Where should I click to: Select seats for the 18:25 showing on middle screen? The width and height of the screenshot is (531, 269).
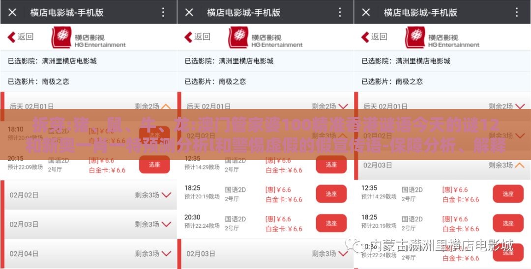click(331, 194)
